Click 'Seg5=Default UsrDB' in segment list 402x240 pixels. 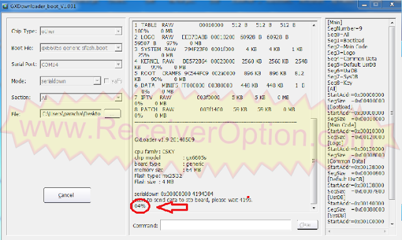(352, 65)
